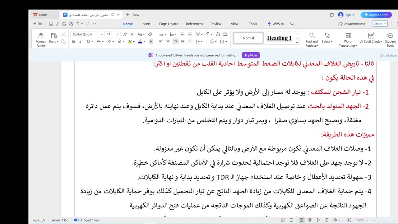The height and width of the screenshot is (224, 398).
Task: Click the Unsynchronized cloud status
Action: point(352,24)
